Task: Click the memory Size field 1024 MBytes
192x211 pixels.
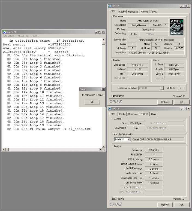Action: coord(136,123)
